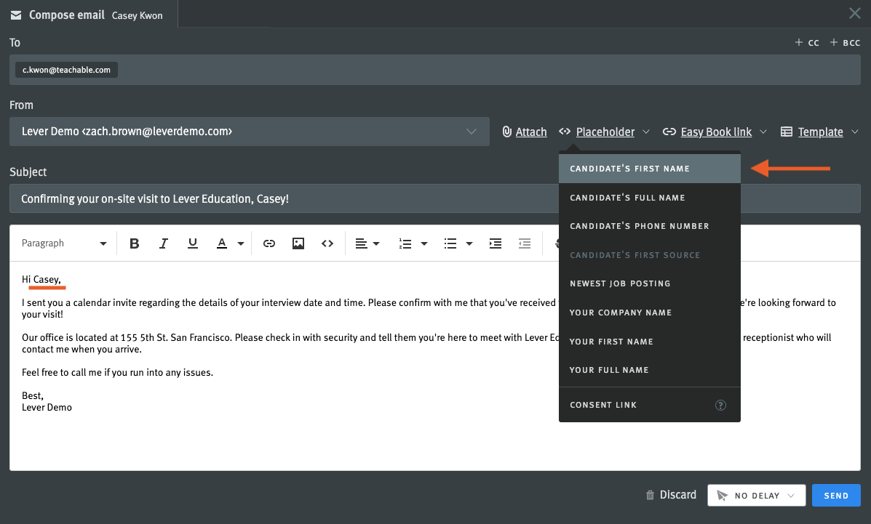
Task: Click the SEND button
Action: pyautogui.click(x=835, y=495)
